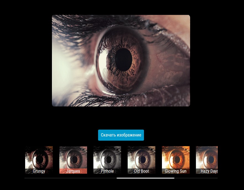
Task: Click the Jarques label on the highlighted filter
Action: pos(73,171)
